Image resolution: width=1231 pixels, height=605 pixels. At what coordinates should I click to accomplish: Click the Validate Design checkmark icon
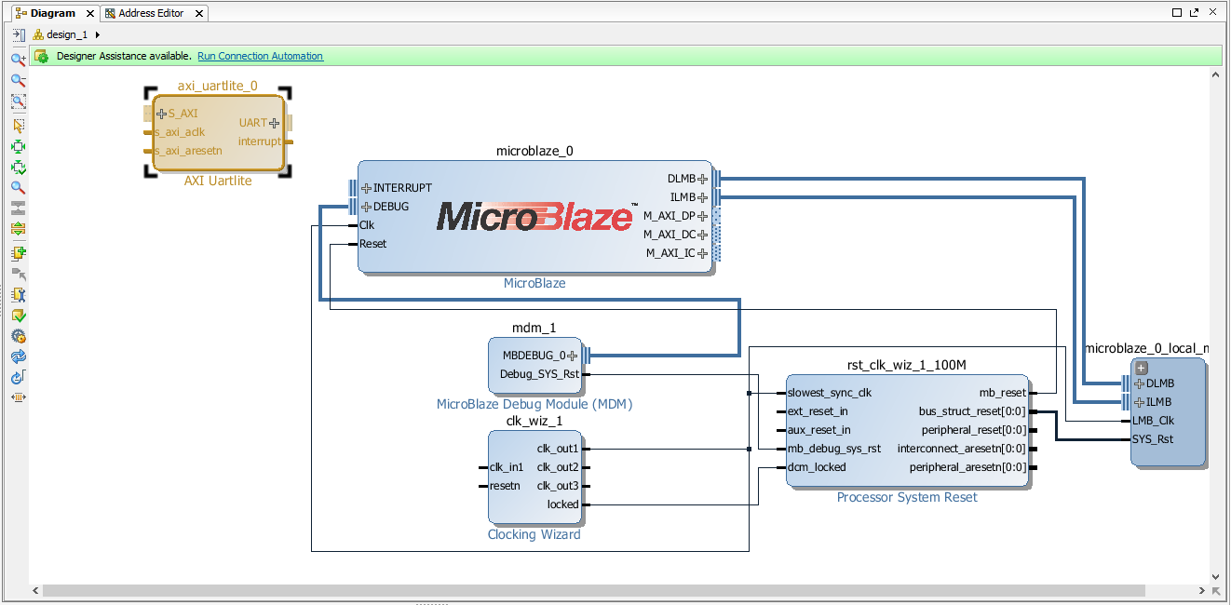18,316
